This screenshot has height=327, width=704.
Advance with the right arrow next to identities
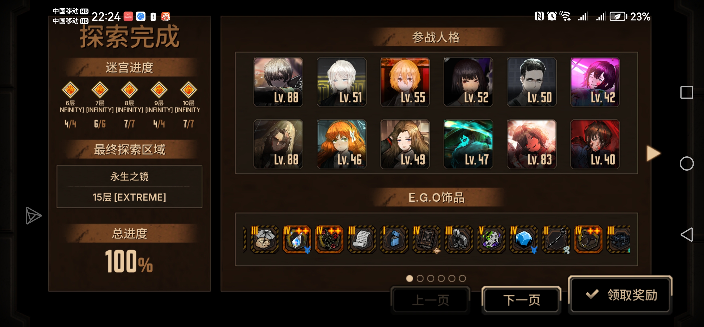click(653, 153)
